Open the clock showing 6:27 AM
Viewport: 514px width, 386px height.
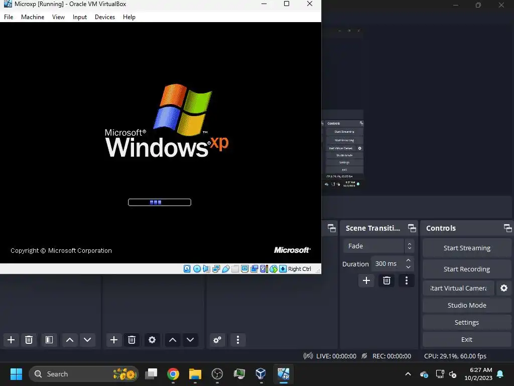coord(478,374)
